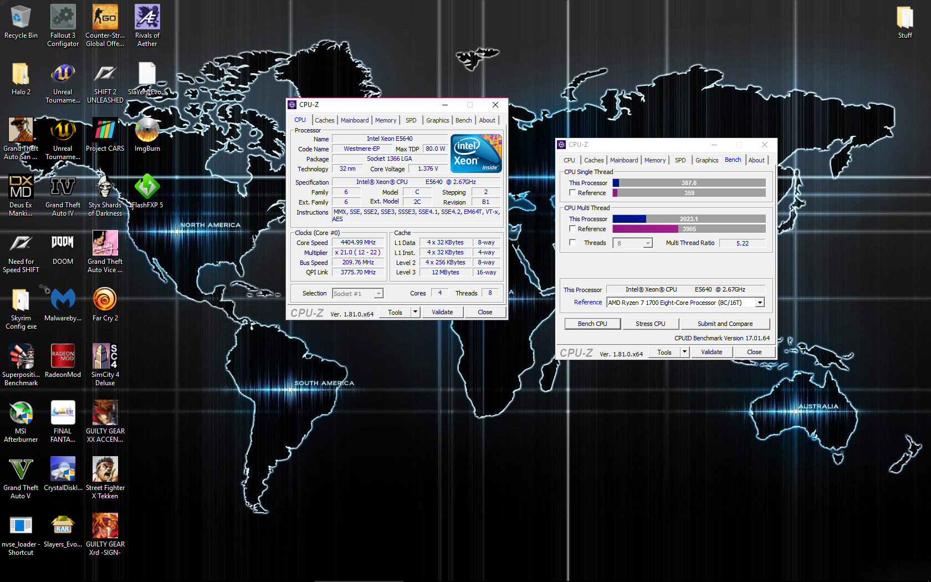Click the Multi Thread Ratio 5.22 field
Viewport: 931px width, 582px height.
[742, 243]
